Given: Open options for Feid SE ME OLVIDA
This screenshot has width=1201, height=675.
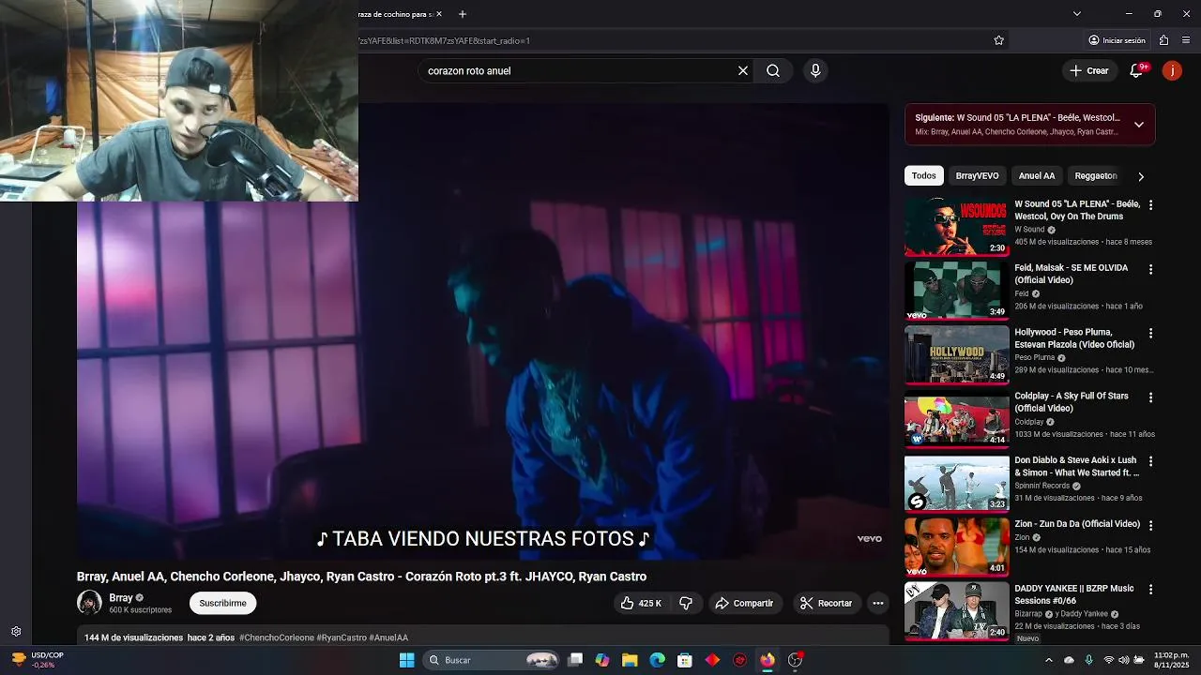Looking at the screenshot, I should coord(1150,269).
